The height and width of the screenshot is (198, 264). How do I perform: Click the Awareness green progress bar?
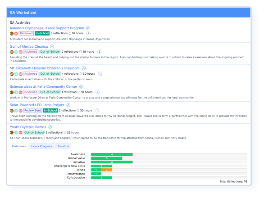point(112,154)
